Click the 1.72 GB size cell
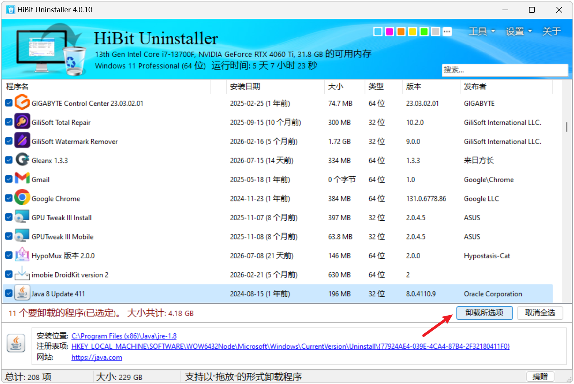Screen dimensions: 574x384 [x=339, y=141]
